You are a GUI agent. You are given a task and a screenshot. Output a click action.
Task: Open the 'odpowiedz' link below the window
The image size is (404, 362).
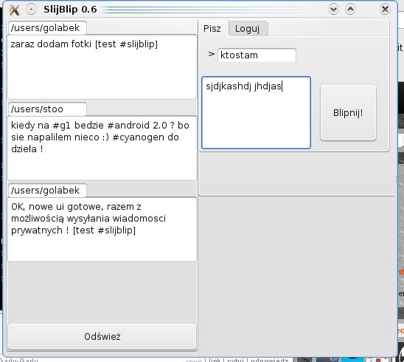point(269,360)
